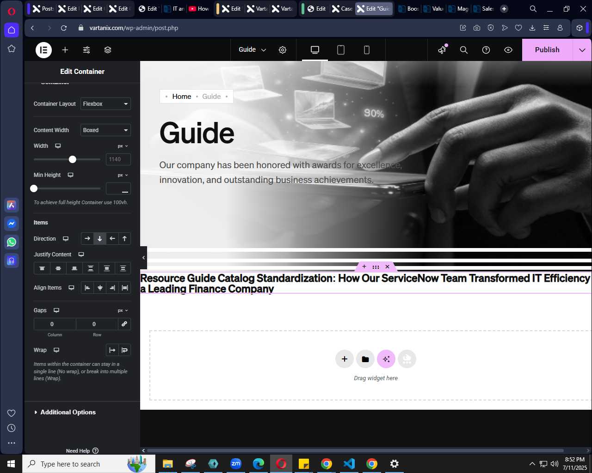Add container above via handle plus
The height and width of the screenshot is (473, 592).
(364, 267)
